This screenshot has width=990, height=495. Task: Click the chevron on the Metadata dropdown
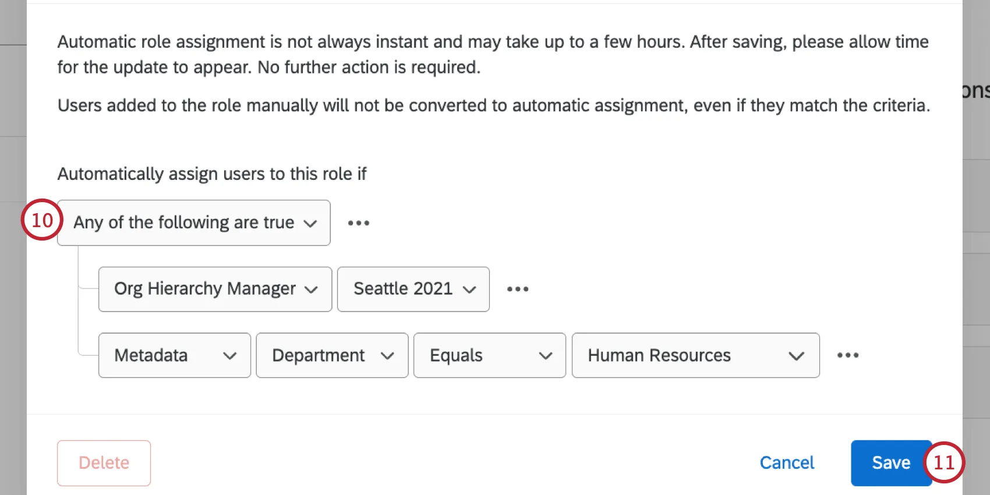point(231,356)
